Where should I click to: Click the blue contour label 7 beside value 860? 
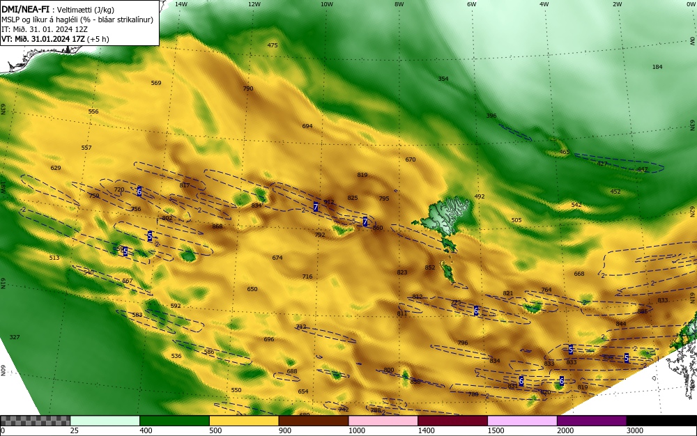click(365, 221)
